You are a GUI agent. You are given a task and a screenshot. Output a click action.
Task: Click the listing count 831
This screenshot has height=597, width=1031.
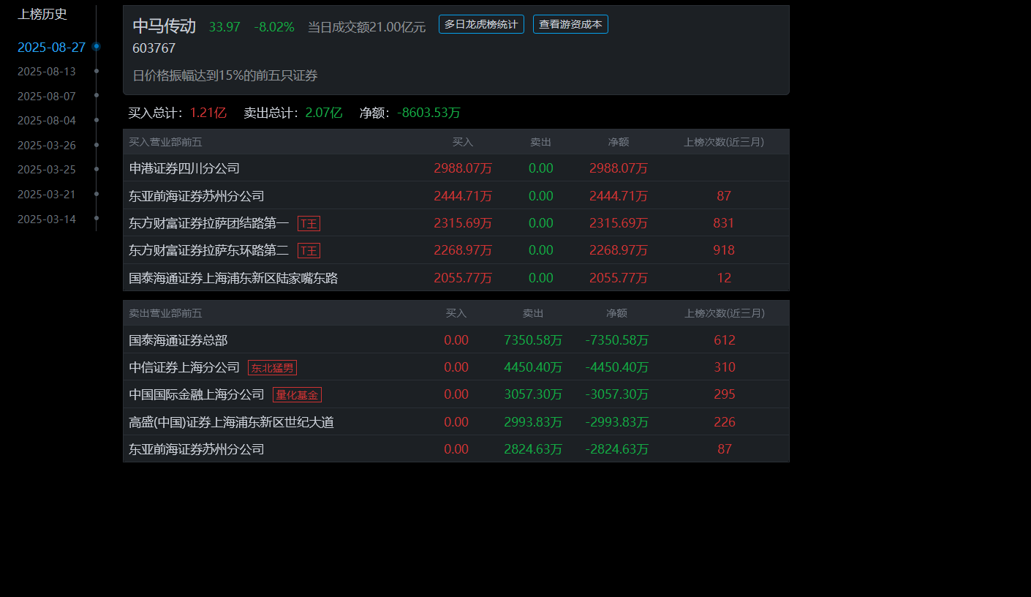(724, 223)
